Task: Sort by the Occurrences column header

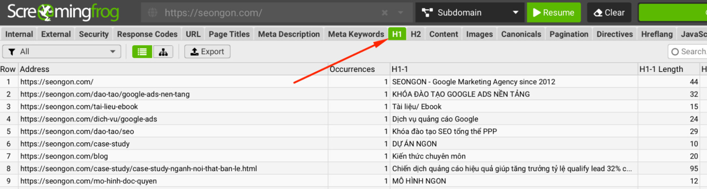Action: click(359, 69)
